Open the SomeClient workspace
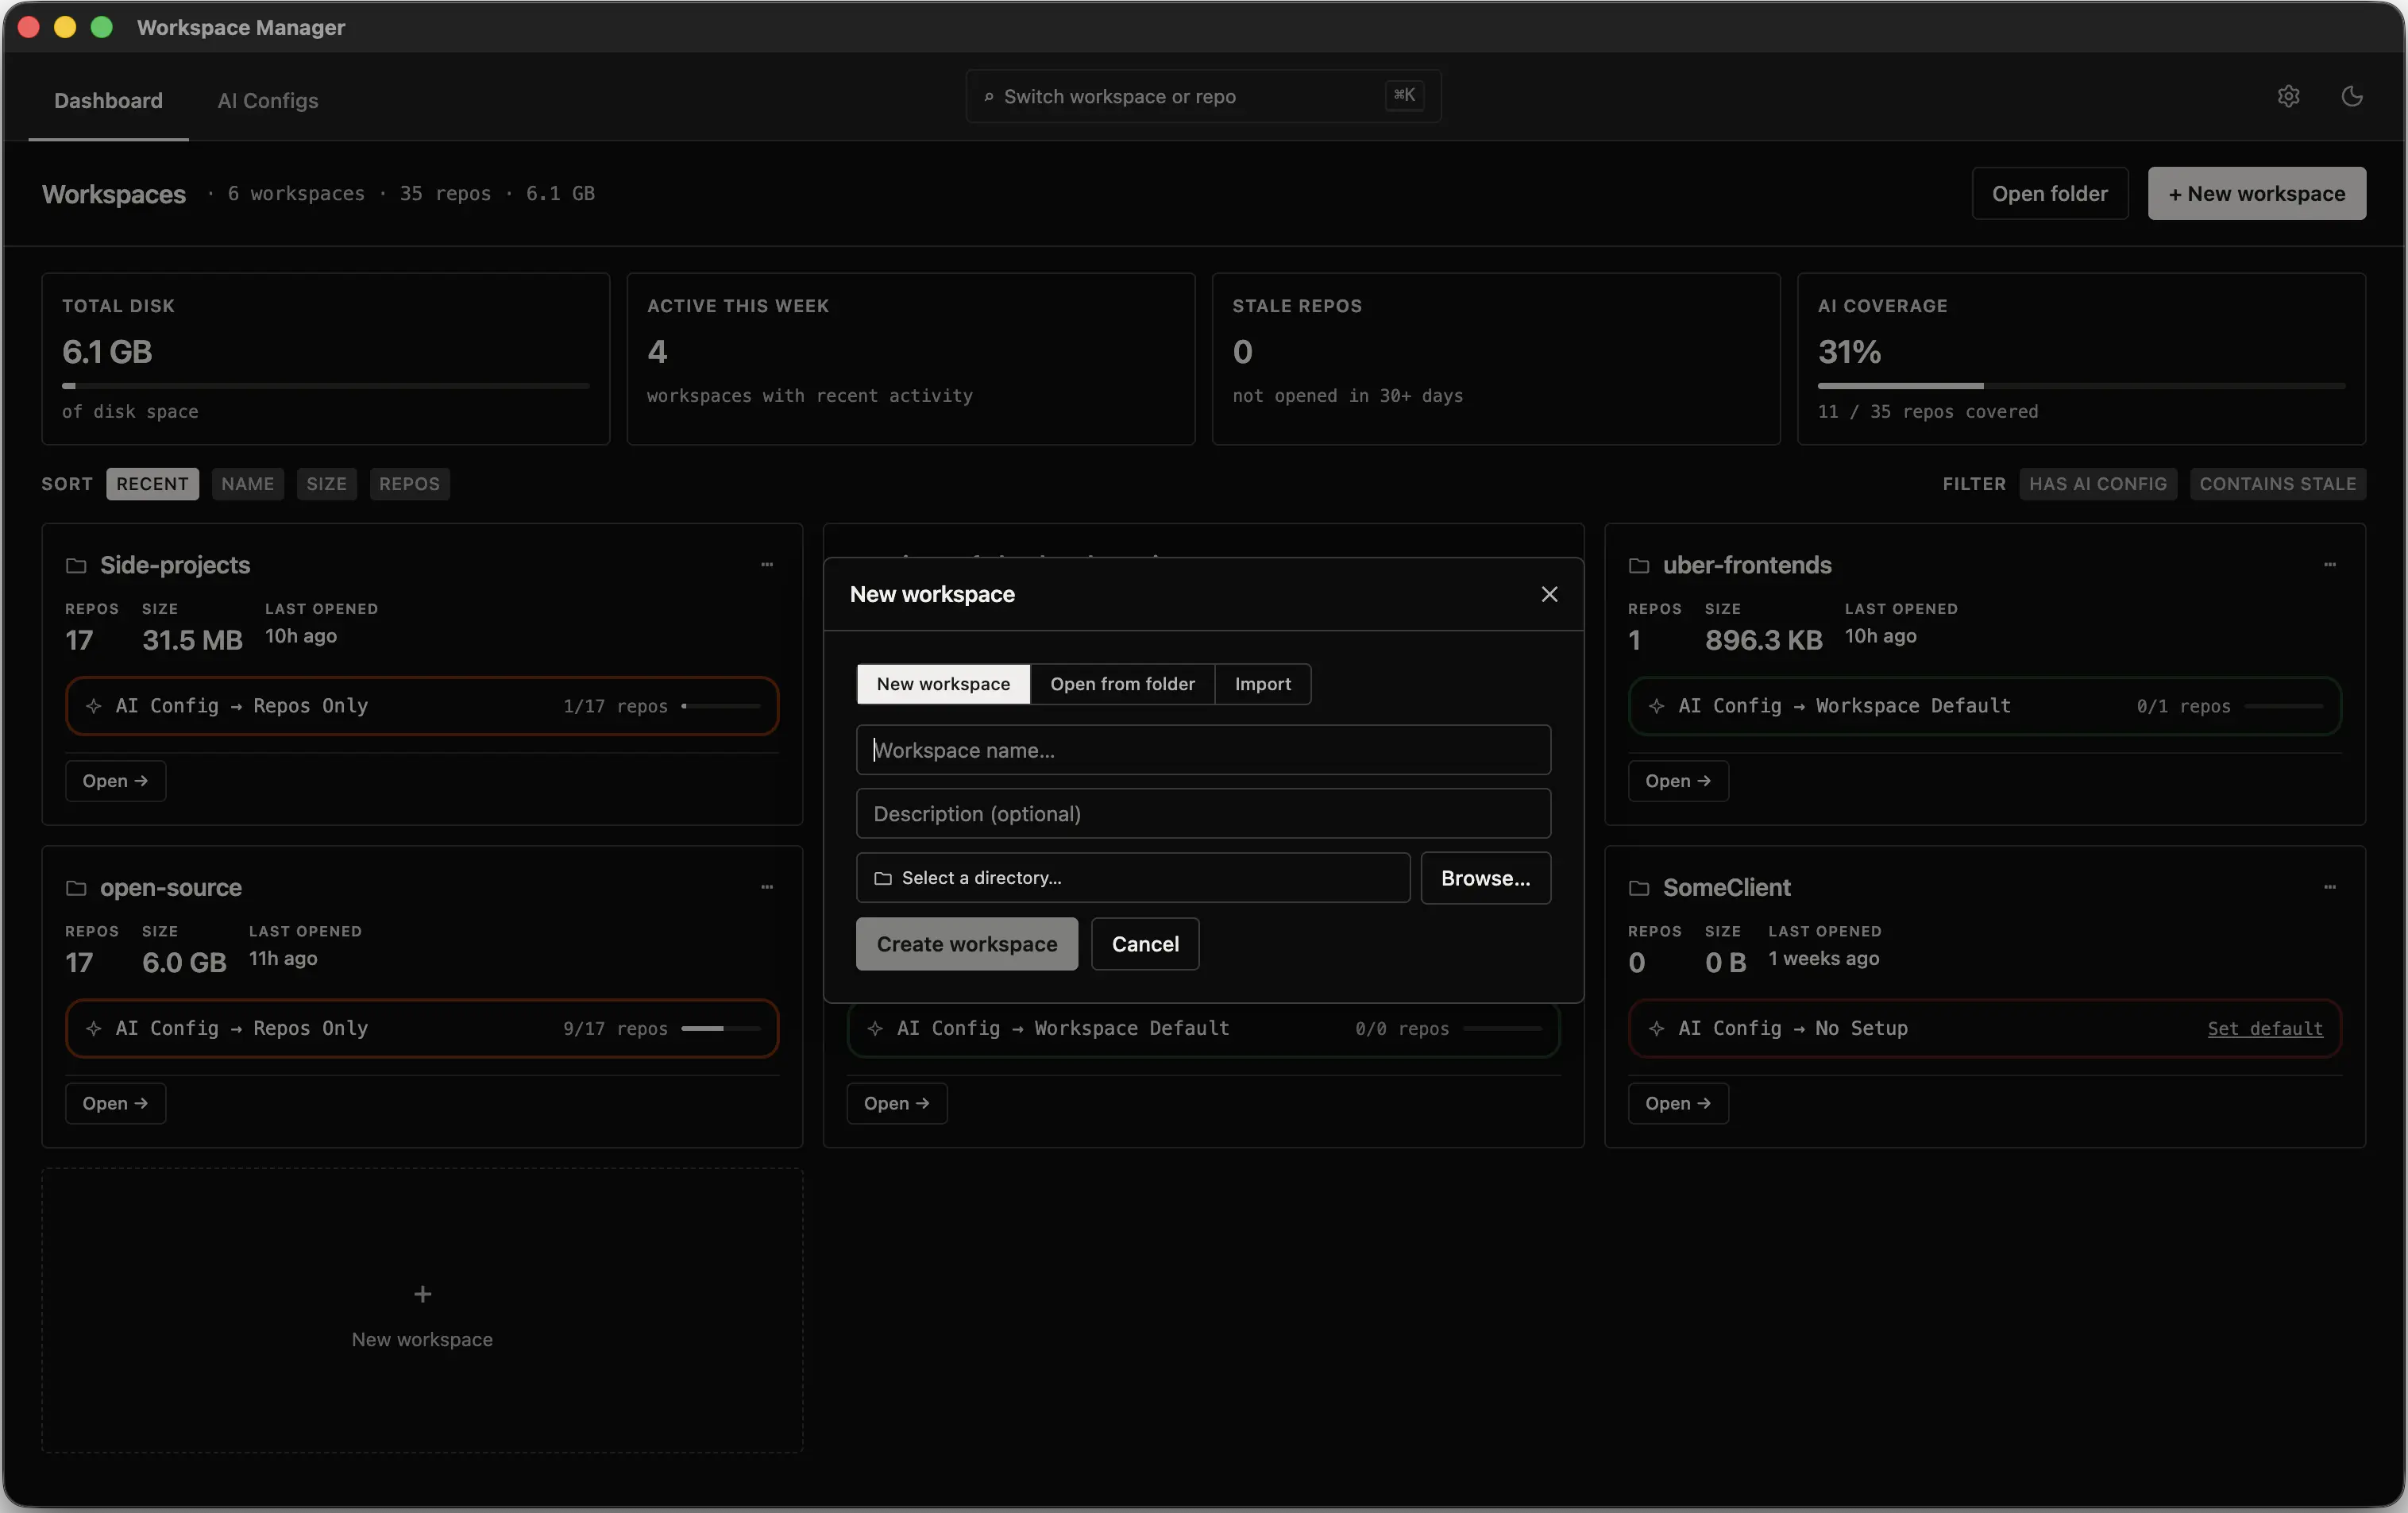This screenshot has height=1513, width=2408. pos(1679,1103)
